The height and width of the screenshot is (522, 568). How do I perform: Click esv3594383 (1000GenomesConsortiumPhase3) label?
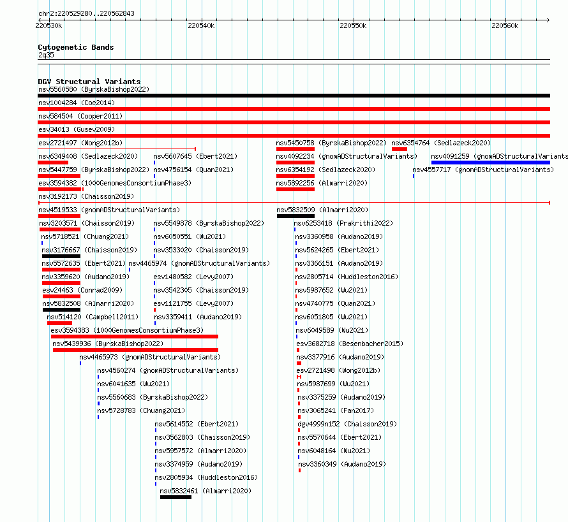[127, 330]
